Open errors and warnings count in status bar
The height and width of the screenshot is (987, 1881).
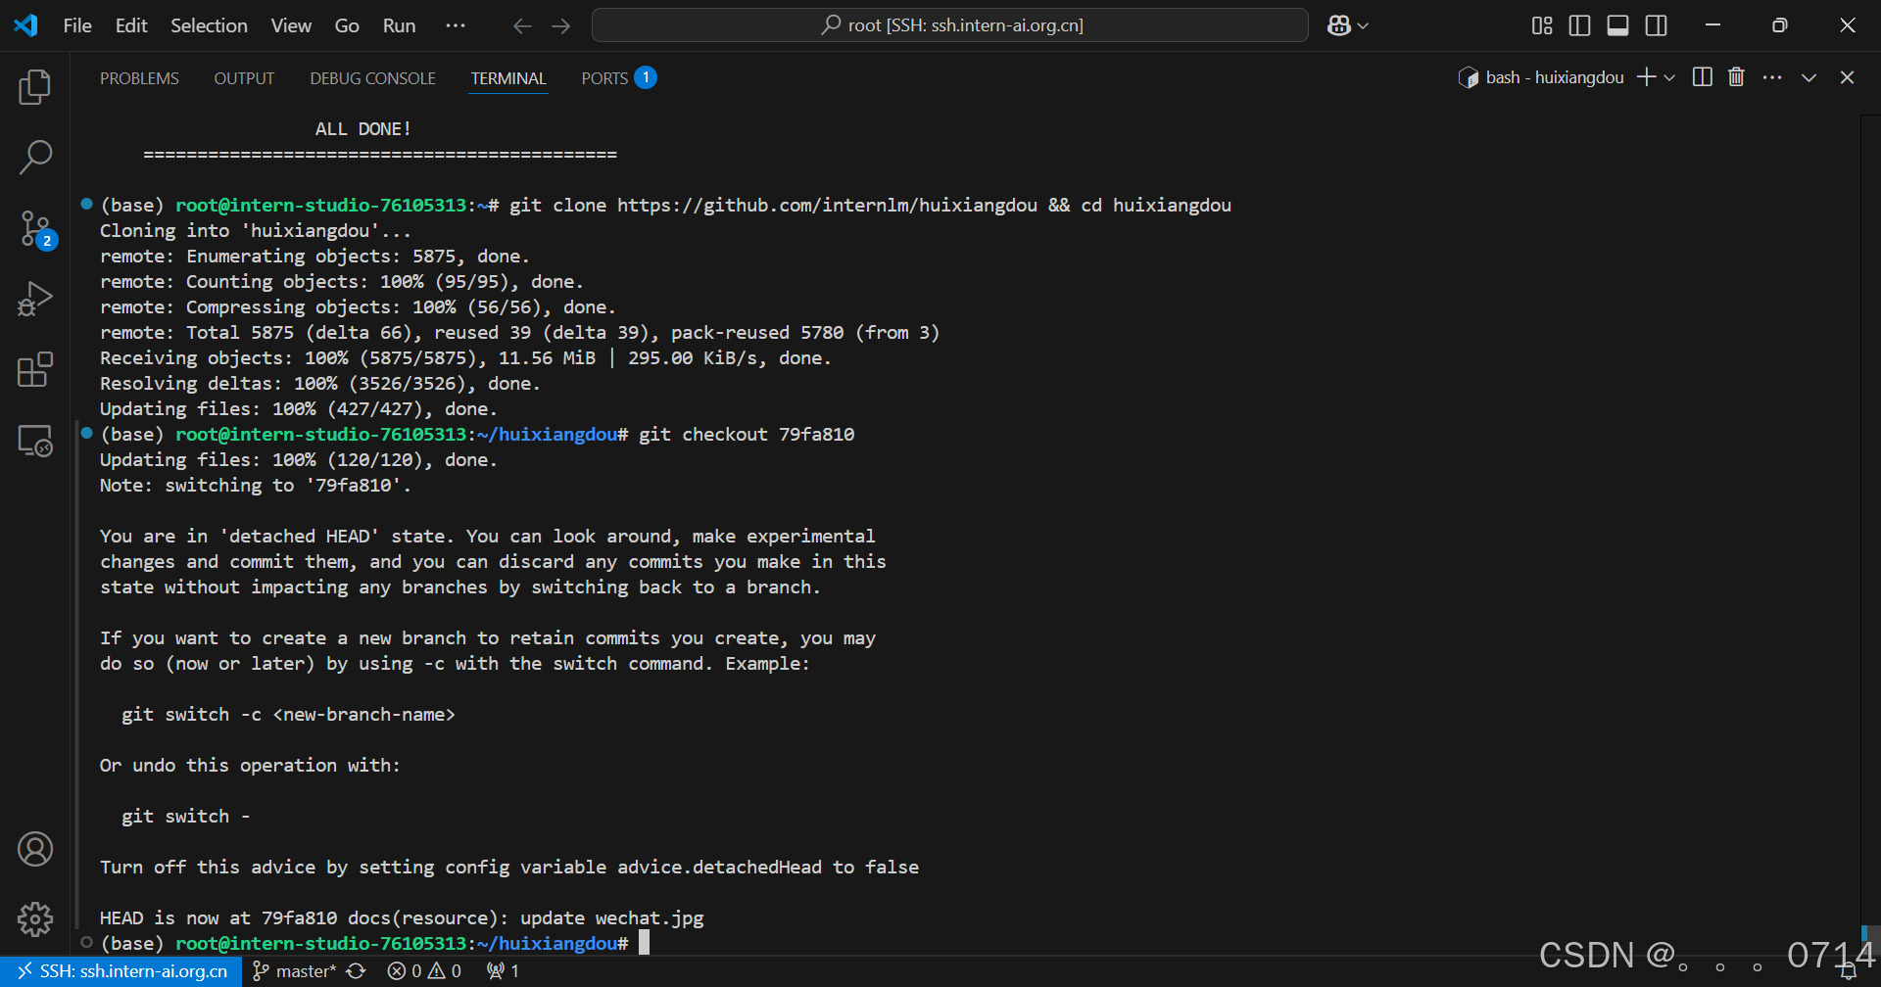424,971
